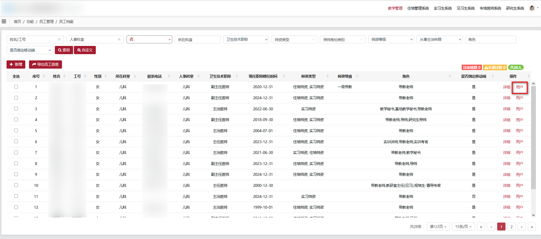Sort table by 角色 column arrows
This screenshot has height=239, width=541.
pyautogui.click(x=450, y=76)
